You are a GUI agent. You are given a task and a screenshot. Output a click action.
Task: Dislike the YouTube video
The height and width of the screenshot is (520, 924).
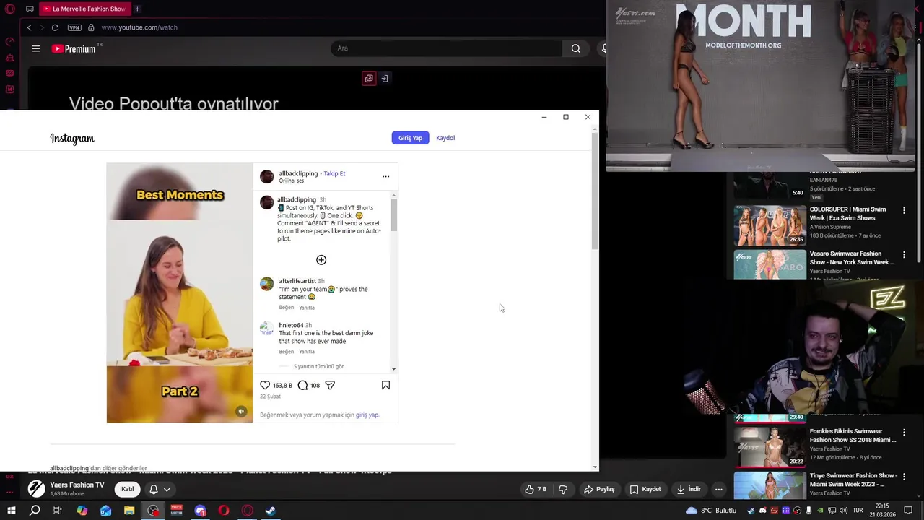[x=563, y=489]
